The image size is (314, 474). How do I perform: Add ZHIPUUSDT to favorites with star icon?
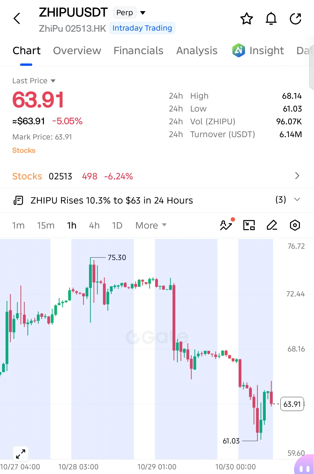pos(247,19)
